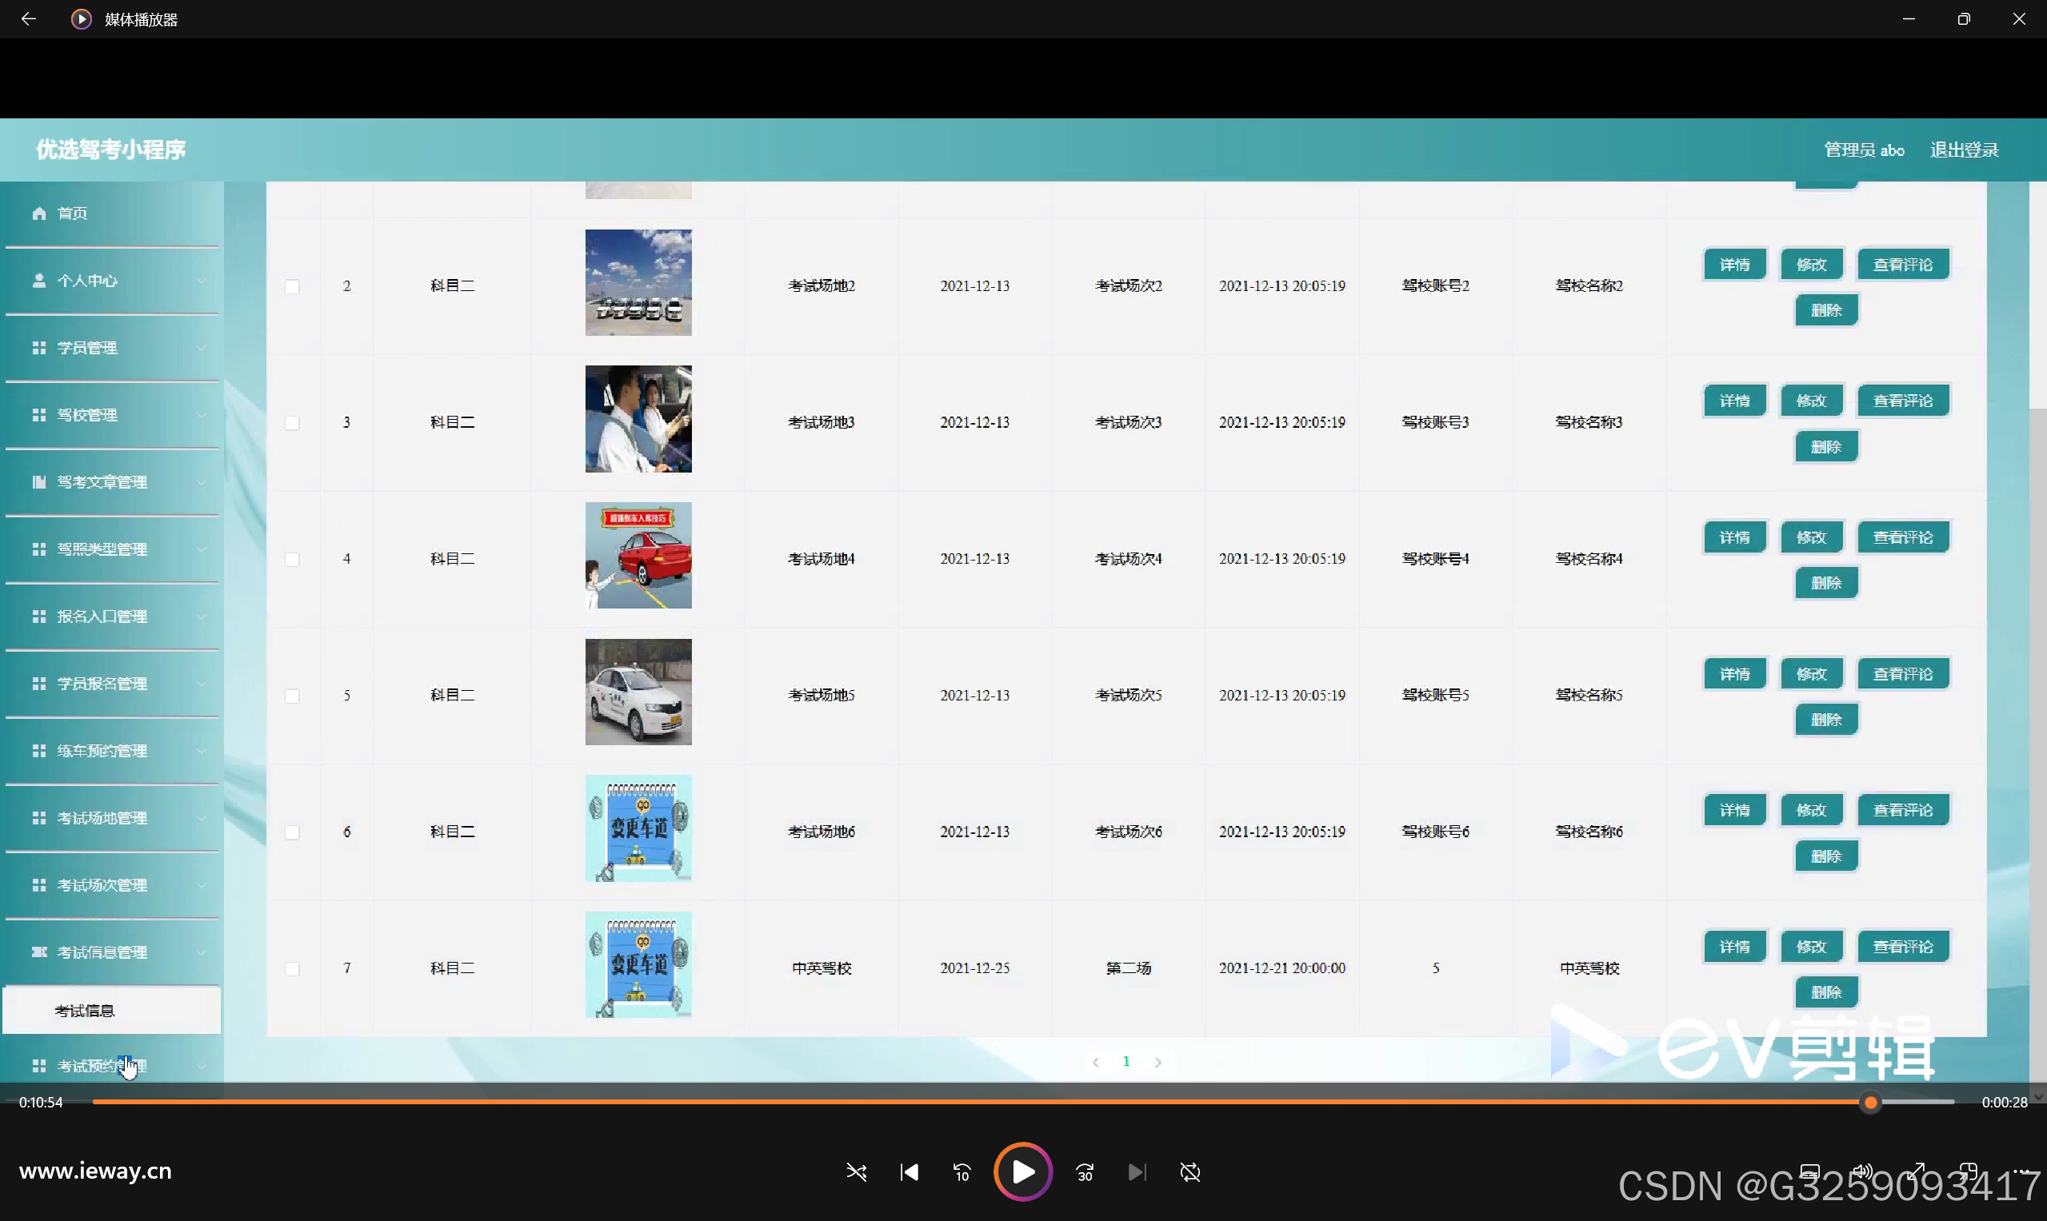Go back using the media player back arrow
The image size is (2047, 1221).
pos(28,19)
